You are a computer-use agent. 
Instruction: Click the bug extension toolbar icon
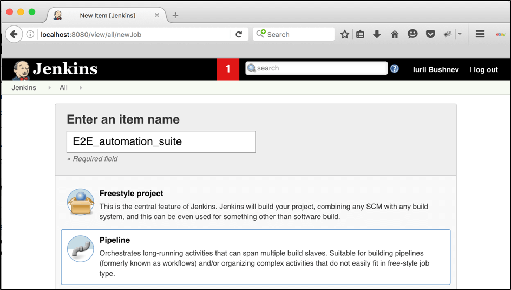[448, 34]
